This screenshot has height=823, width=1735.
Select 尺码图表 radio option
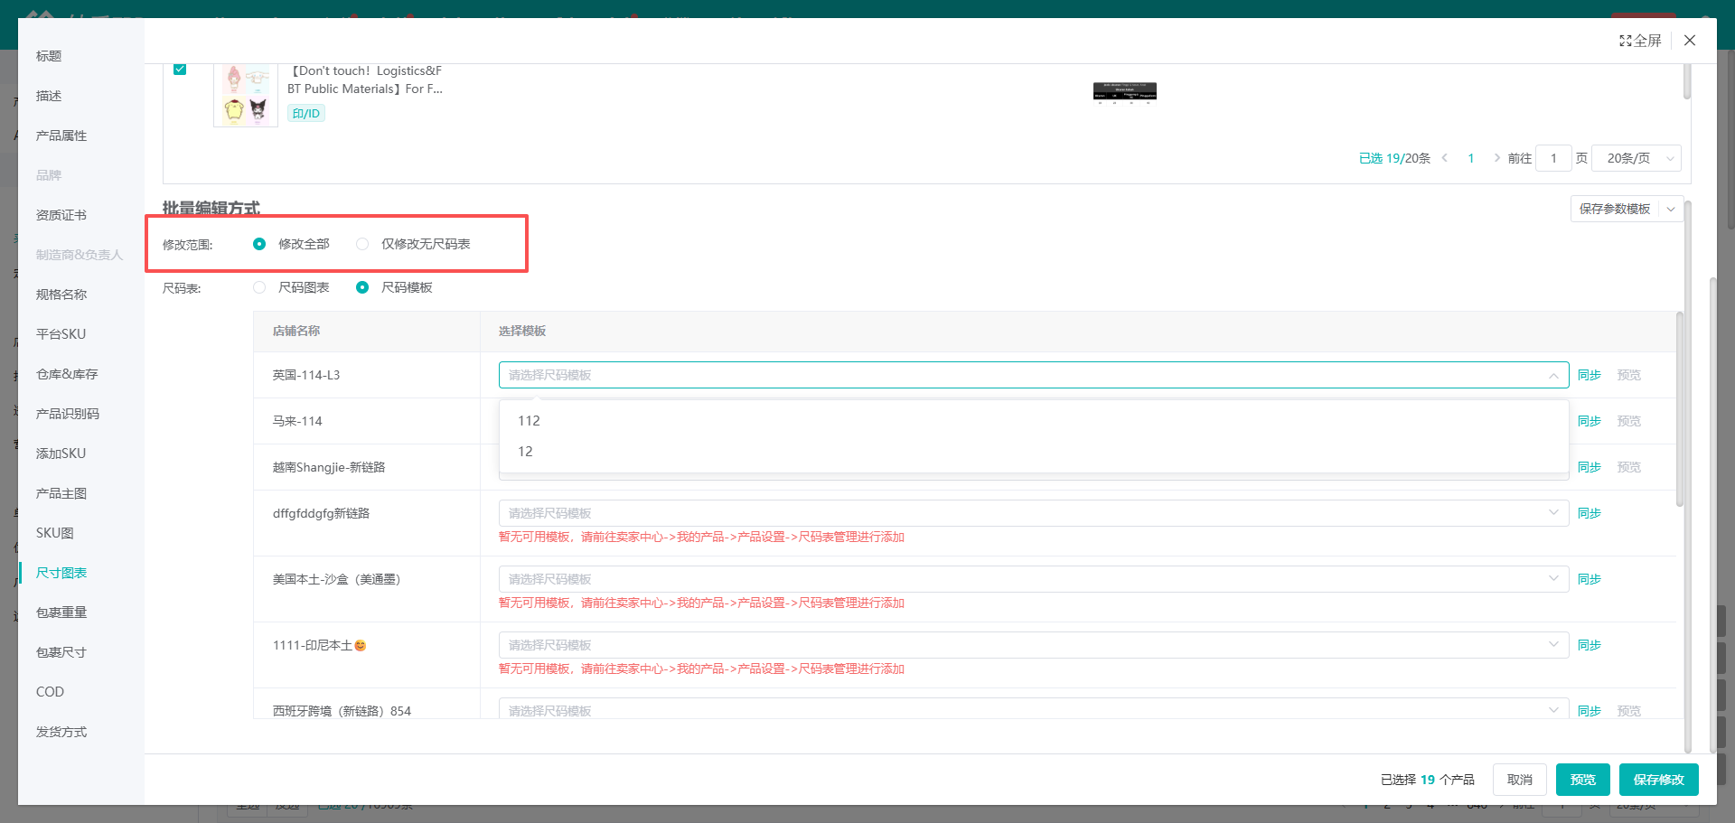tap(260, 287)
